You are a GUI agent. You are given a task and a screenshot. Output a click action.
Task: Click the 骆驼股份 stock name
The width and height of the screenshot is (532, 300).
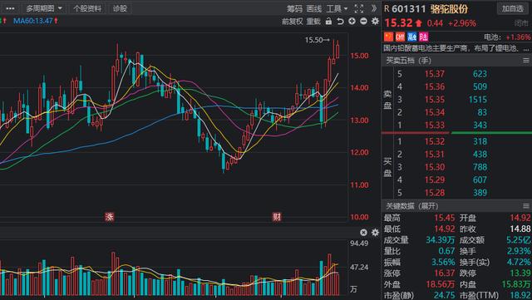tap(449, 9)
